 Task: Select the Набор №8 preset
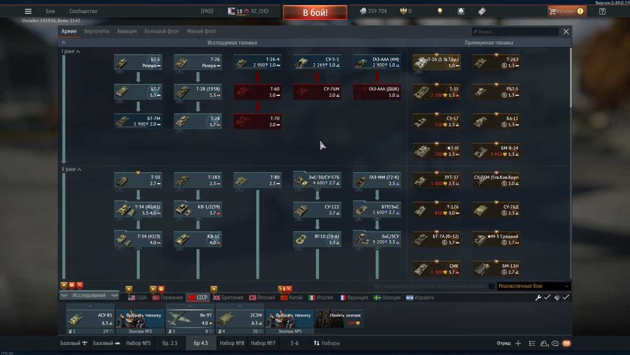click(232, 344)
